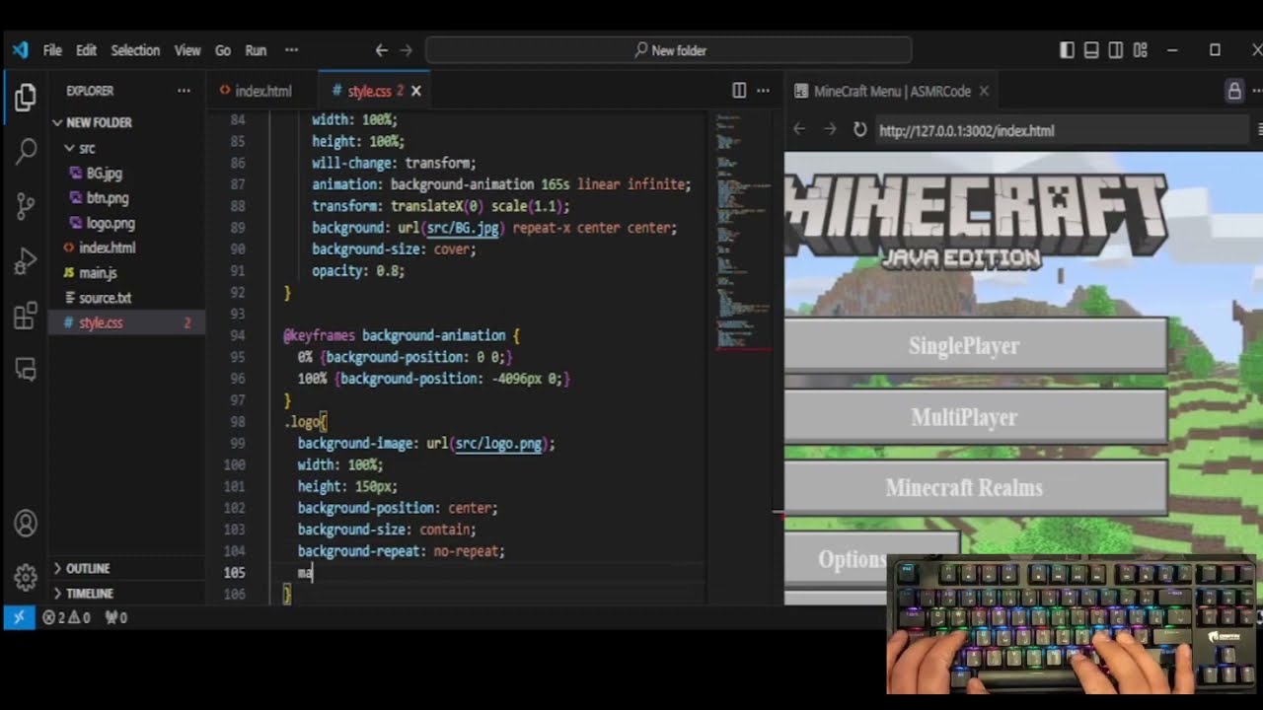Navigate forward in the preview browser
The image size is (1263, 710).
click(830, 130)
